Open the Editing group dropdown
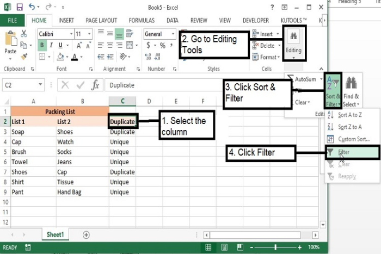381x254 pixels. 293,58
